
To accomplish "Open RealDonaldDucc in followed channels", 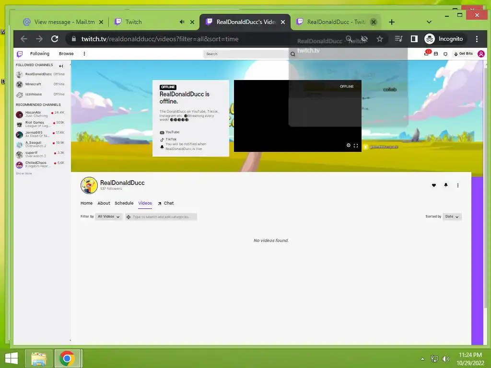I will pos(40,74).
